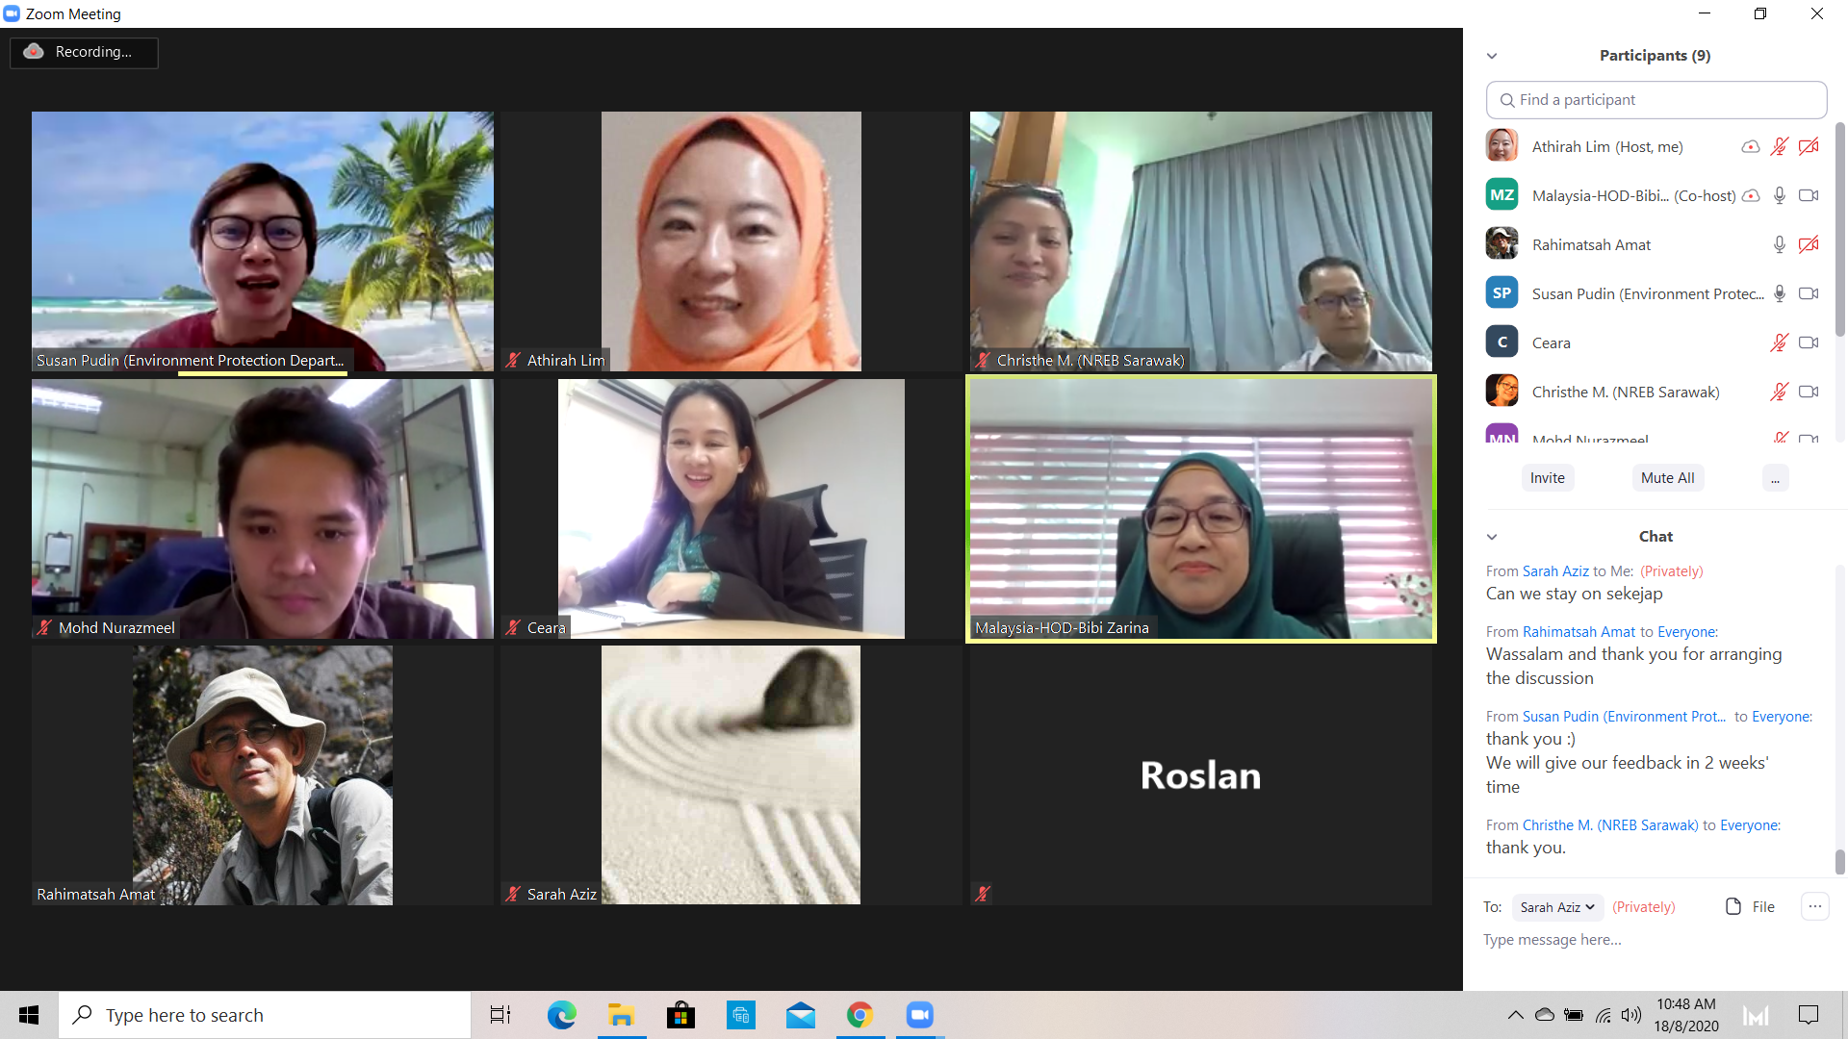
Task: Click Christhe M. (NREB Sarawak) sender link in chat
Action: pyautogui.click(x=1610, y=825)
